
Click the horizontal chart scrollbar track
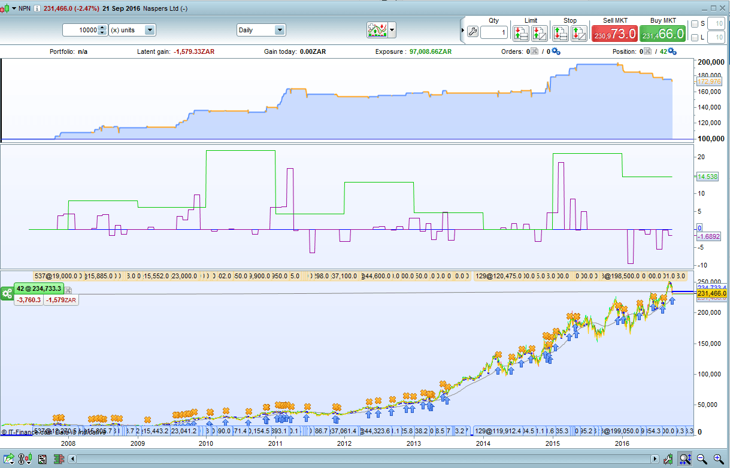pyautogui.click(x=359, y=459)
